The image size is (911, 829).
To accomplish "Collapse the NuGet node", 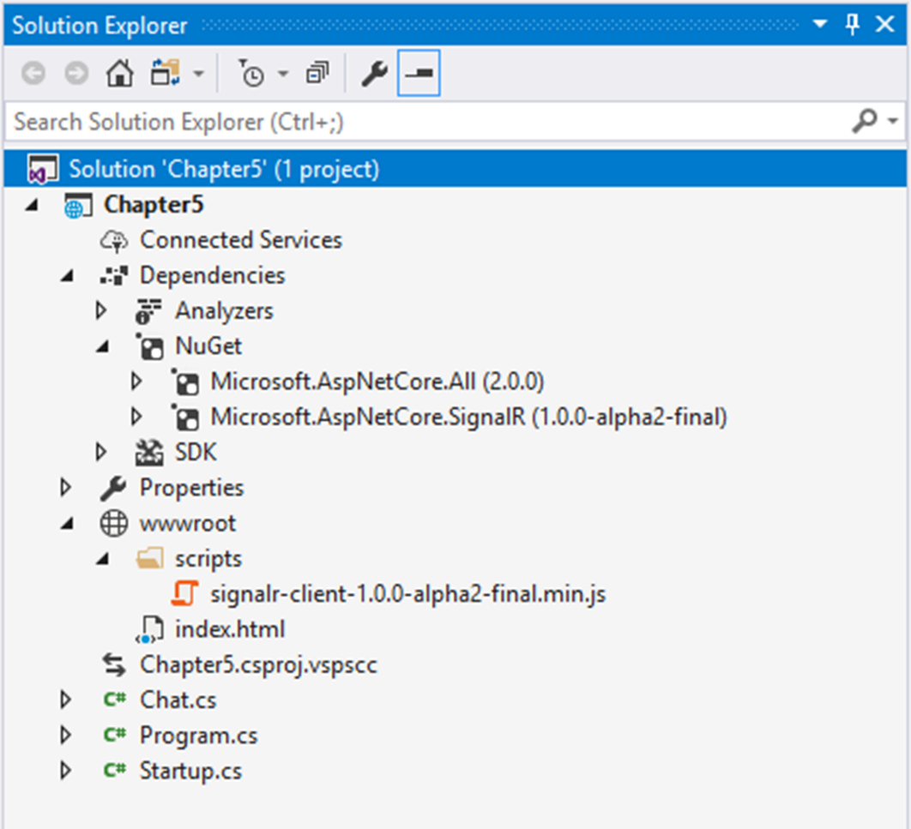I will click(103, 346).
